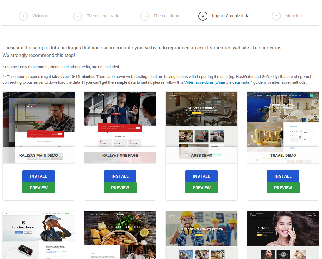Image resolution: width=322 pixels, height=259 pixels.
Task: Open the Organic Natural Food demo thumbnail
Action: tap(120, 235)
